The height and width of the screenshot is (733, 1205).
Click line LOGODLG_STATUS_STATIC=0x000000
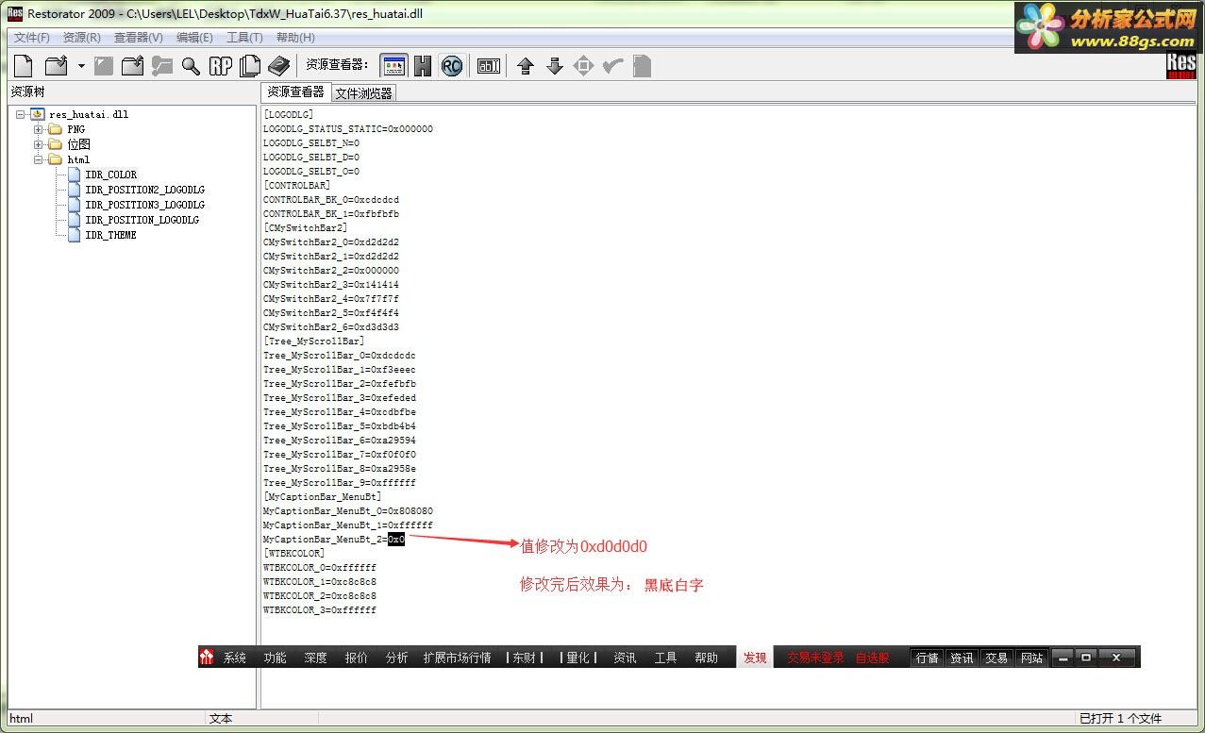click(348, 128)
